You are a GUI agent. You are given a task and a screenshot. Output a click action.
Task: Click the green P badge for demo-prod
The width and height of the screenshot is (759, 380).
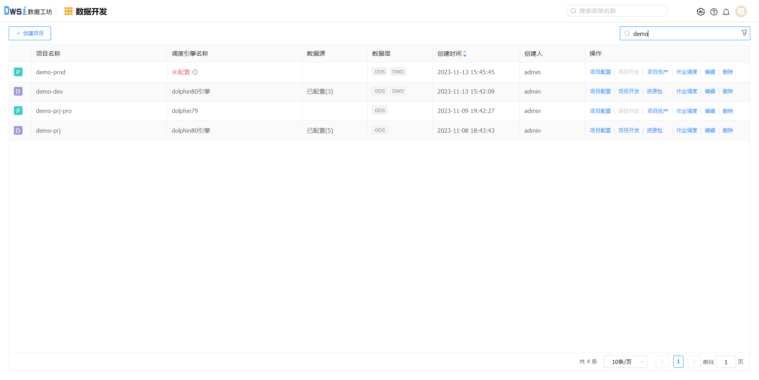(x=18, y=72)
